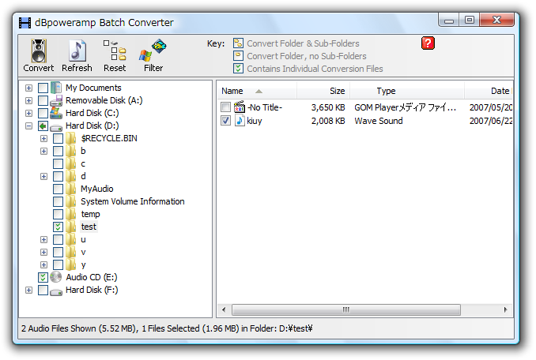Click the folder icon next to c
The height and width of the screenshot is (360, 536).
(x=71, y=163)
